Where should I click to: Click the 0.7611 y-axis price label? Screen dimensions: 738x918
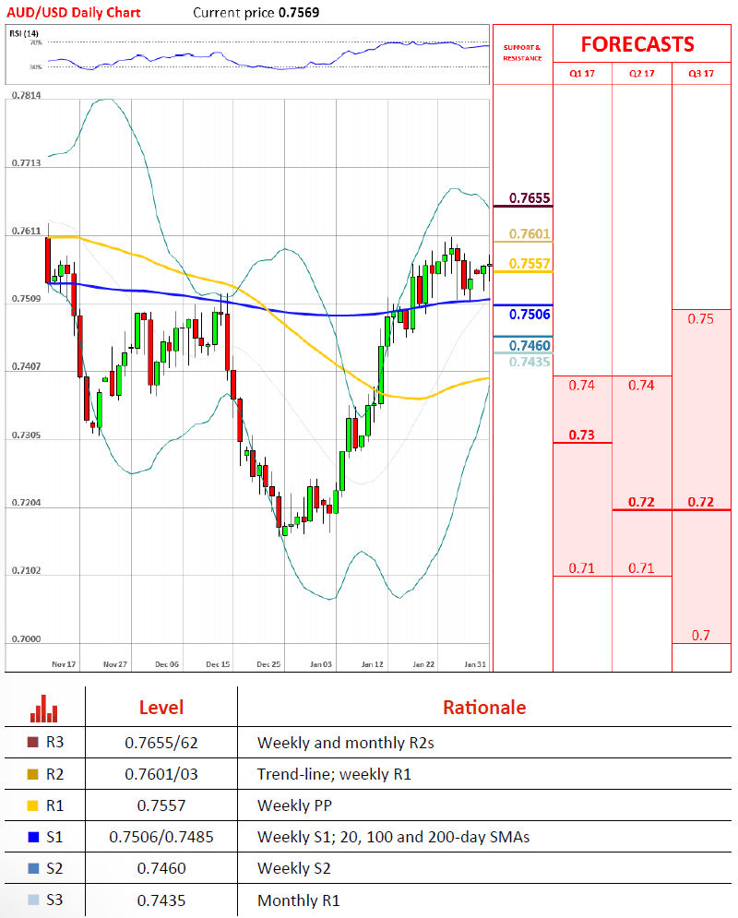(27, 232)
